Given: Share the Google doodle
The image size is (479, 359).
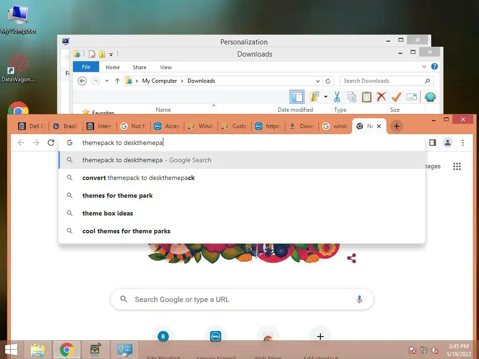Looking at the screenshot, I should 352,258.
